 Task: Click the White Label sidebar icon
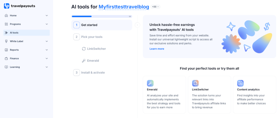6,41
